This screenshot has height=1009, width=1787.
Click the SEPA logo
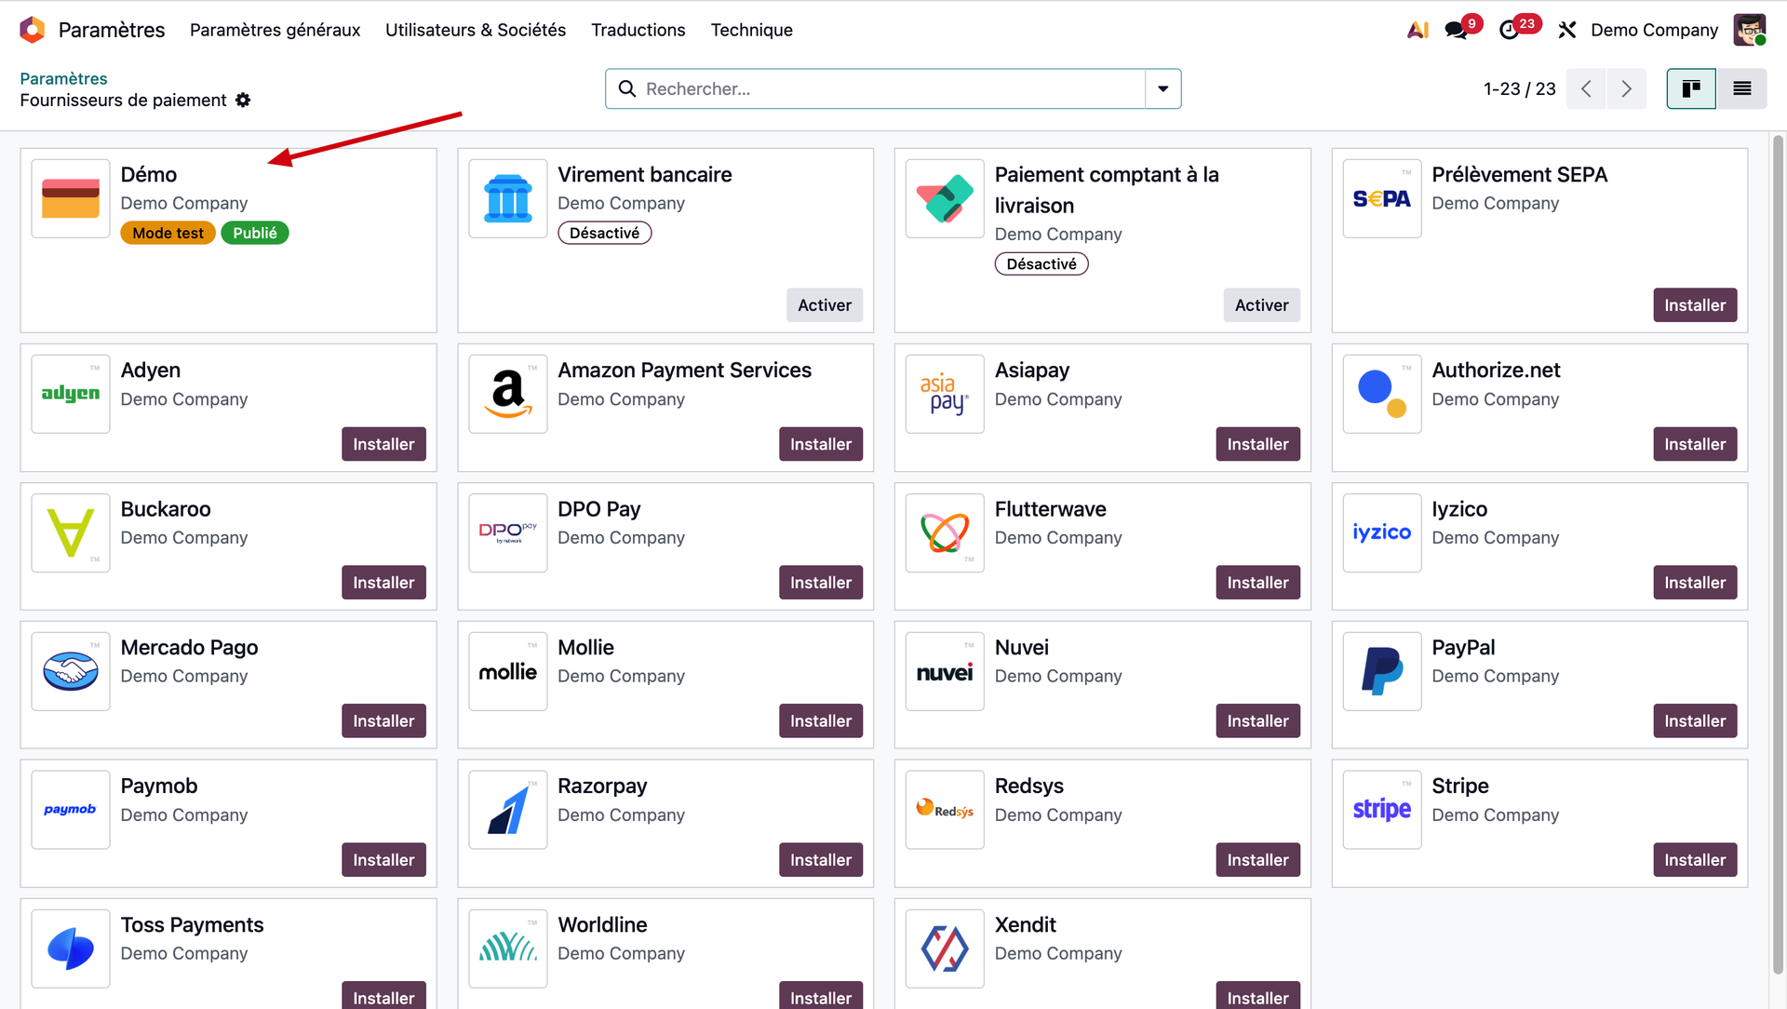click(x=1382, y=198)
